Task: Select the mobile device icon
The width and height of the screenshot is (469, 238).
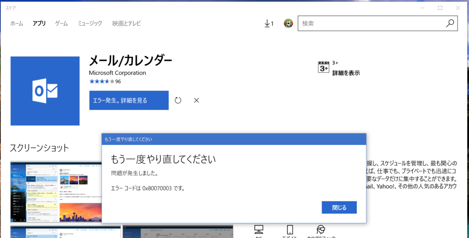Action: tap(289, 230)
